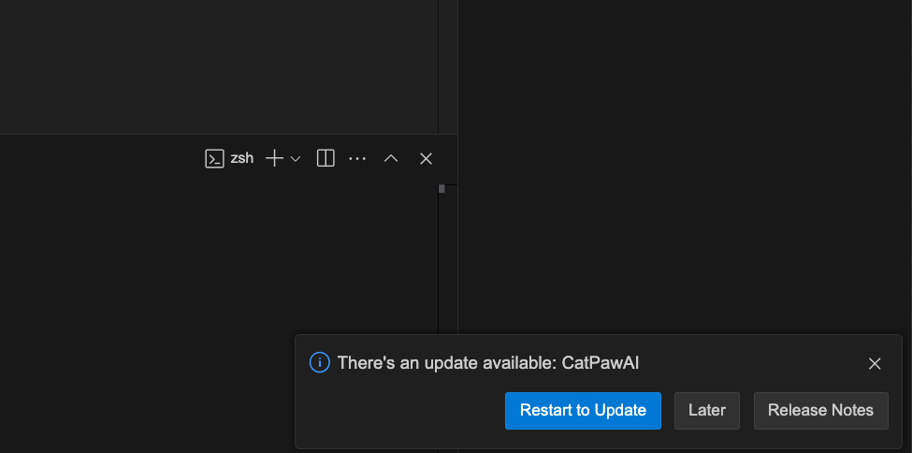This screenshot has height=453, width=912.
Task: Click Restart to Update
Action: point(583,411)
